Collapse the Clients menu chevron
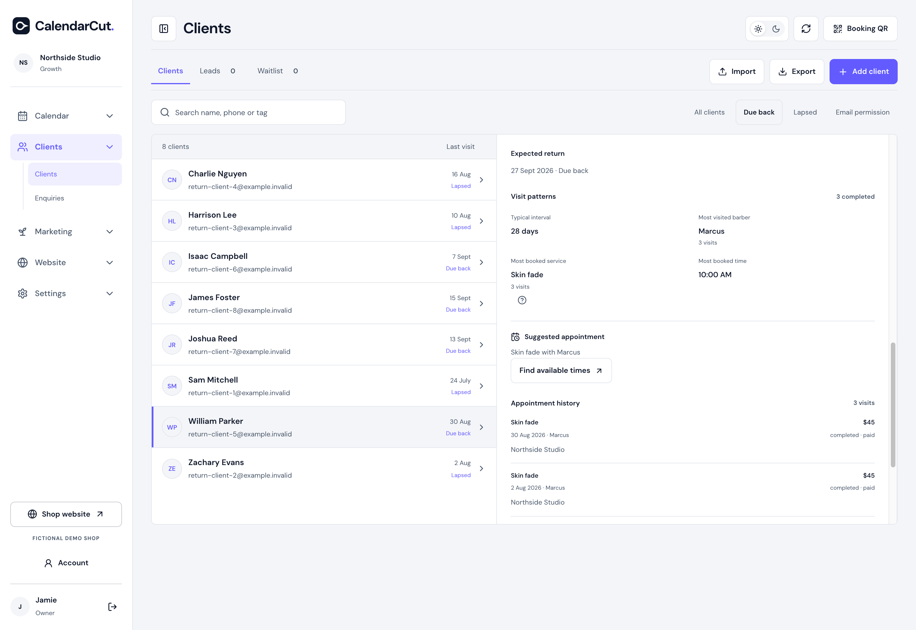Screen dimensions: 916x630 [110, 147]
